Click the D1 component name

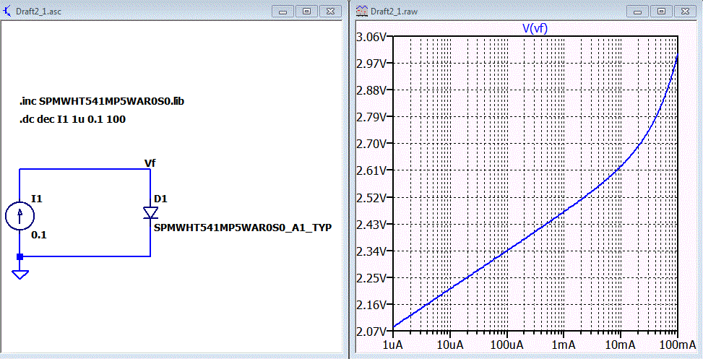click(x=160, y=199)
